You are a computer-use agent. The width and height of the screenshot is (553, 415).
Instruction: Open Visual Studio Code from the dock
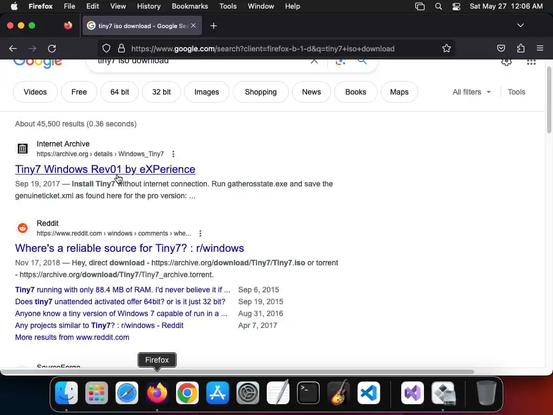pos(368,393)
